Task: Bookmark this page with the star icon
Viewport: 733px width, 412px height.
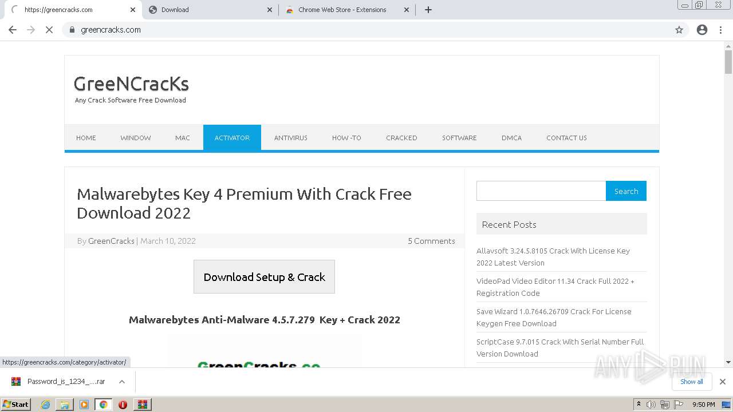Action: (x=679, y=30)
